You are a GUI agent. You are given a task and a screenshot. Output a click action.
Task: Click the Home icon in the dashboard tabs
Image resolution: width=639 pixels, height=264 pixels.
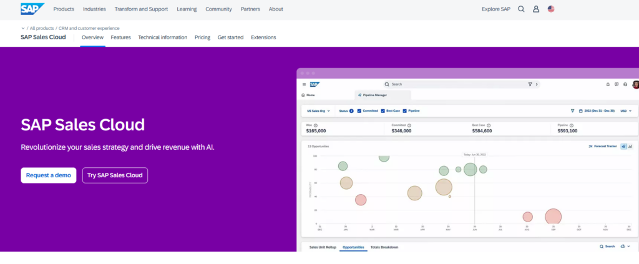coord(303,95)
